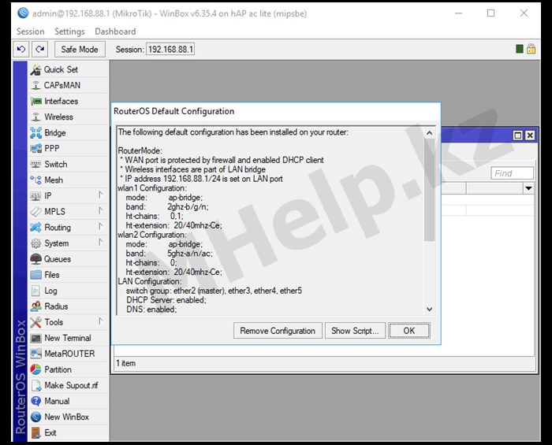Screen dimensions: 552x445
Task: Open the Session menu
Action: click(31, 32)
